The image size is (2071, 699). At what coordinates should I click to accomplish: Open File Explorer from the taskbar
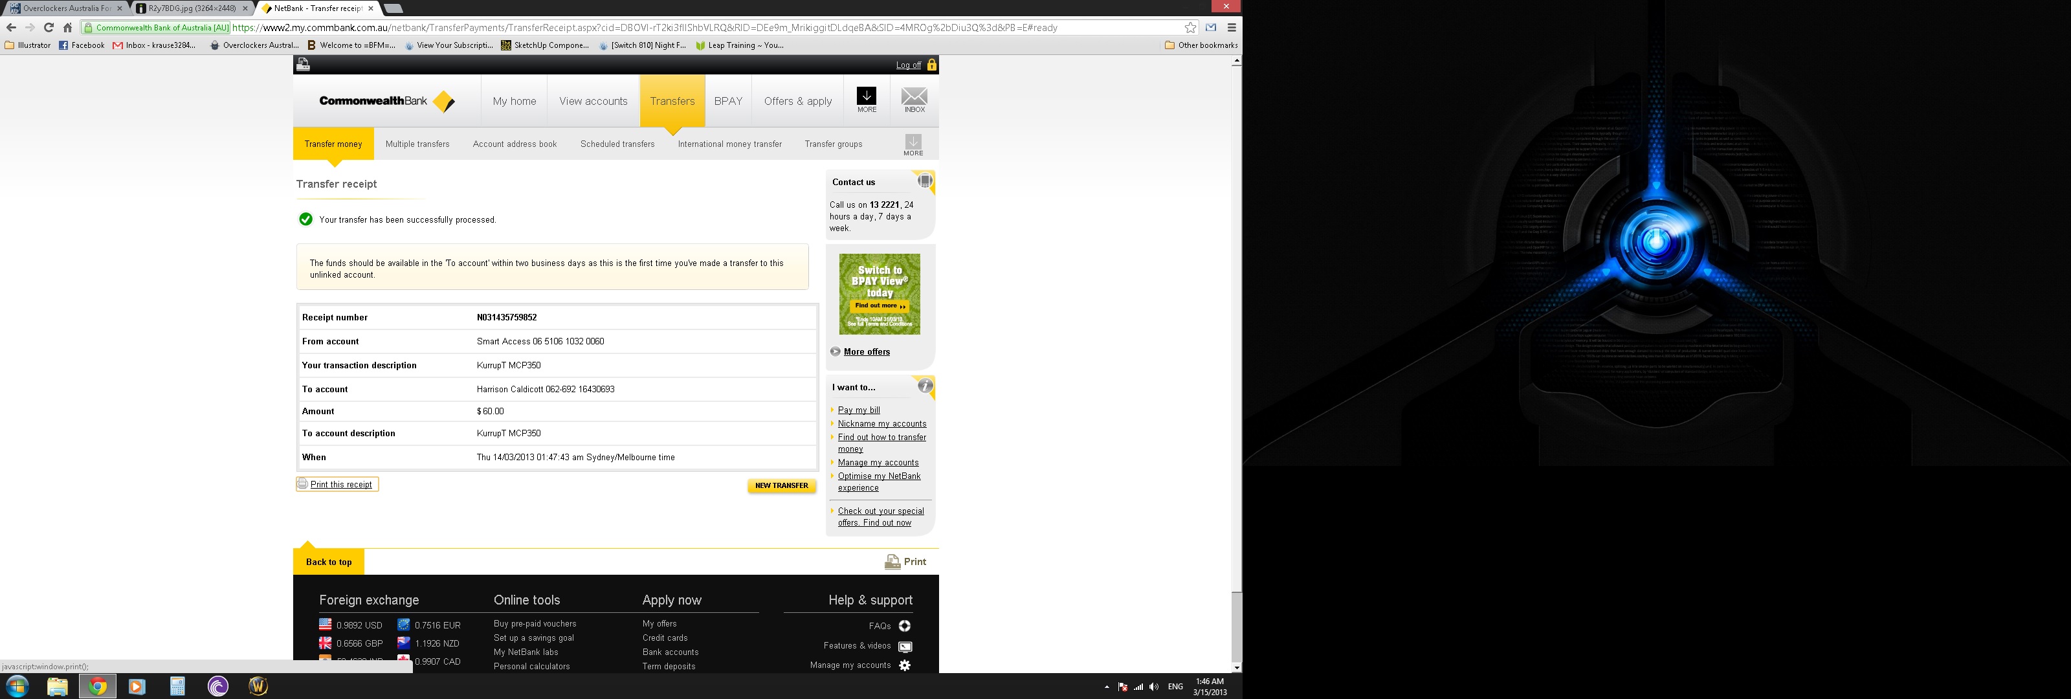(x=57, y=686)
